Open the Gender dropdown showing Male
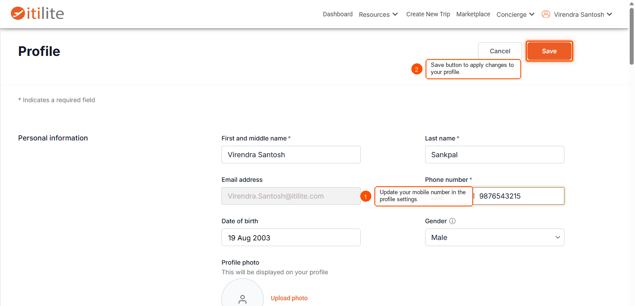Viewport: 635px width, 306px height. (x=495, y=237)
